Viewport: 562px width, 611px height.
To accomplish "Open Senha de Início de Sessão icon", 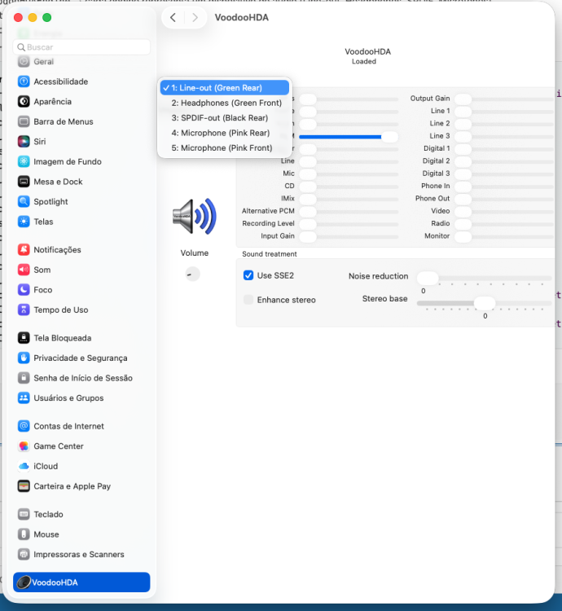I will pos(24,378).
